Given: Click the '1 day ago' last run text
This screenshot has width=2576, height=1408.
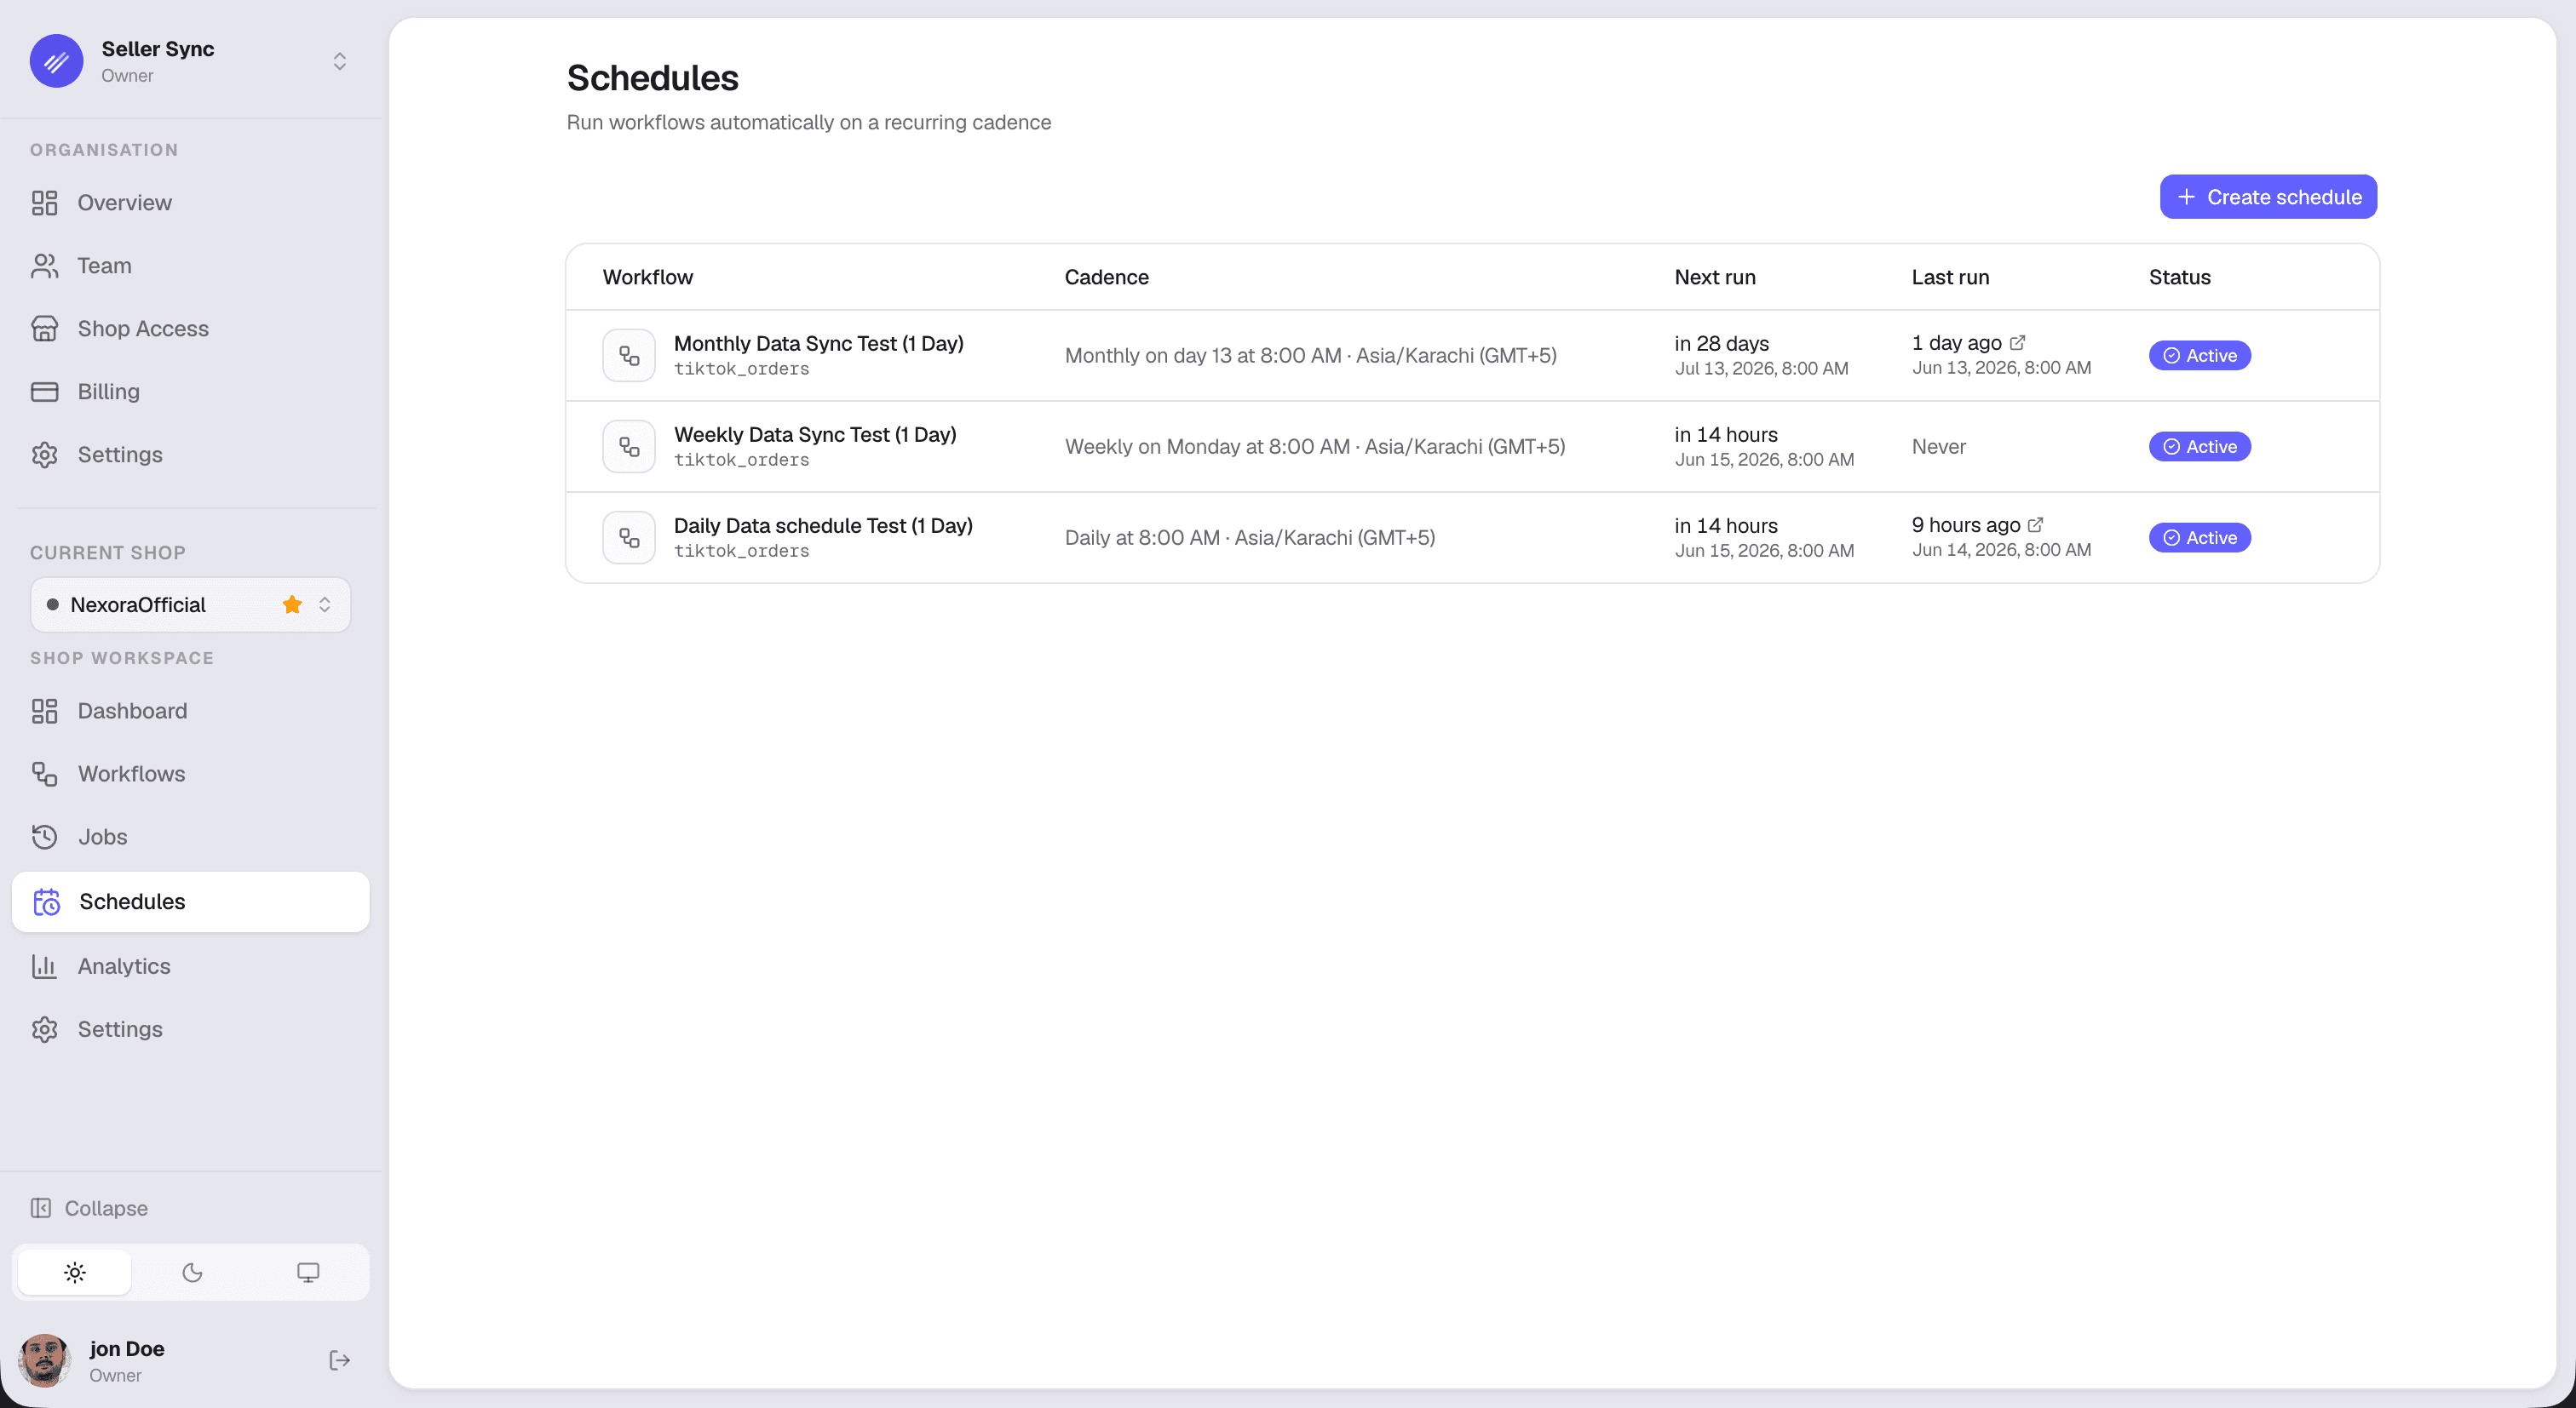Looking at the screenshot, I should coord(1957,343).
